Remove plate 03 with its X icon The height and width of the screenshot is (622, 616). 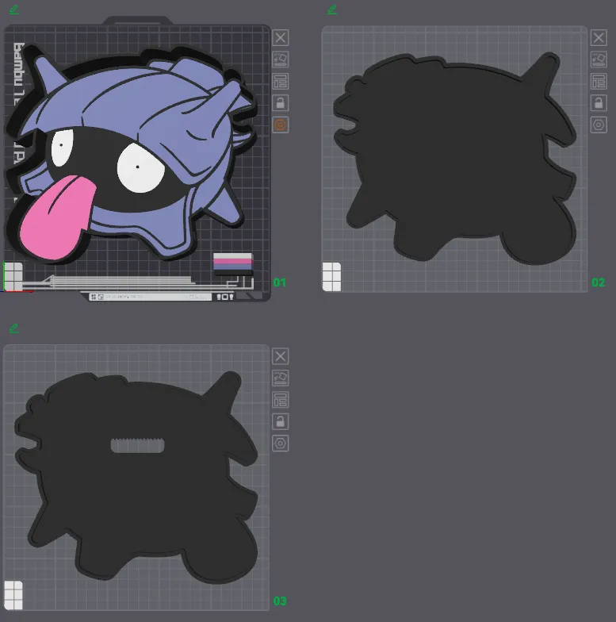(281, 356)
